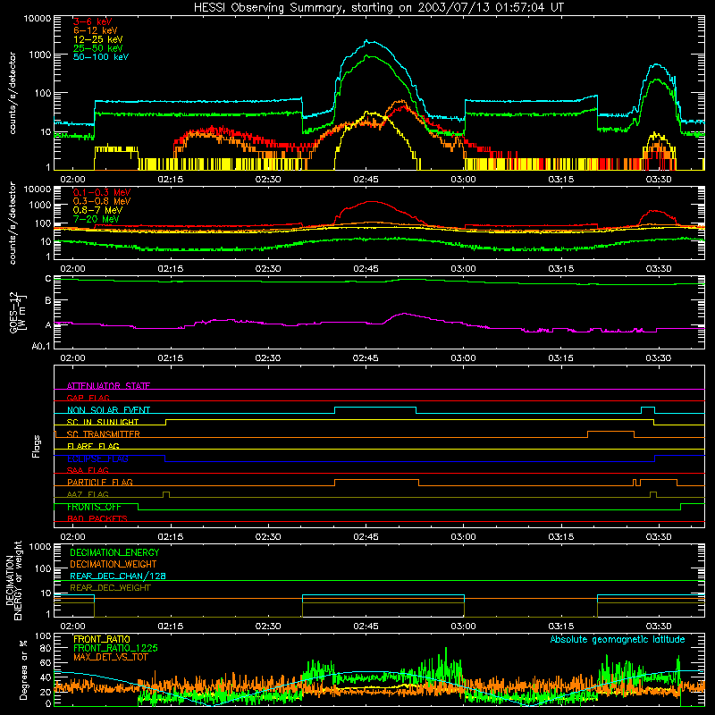Click the 0.3-0.8 MeV legend label
The image size is (715, 715).
tap(102, 201)
